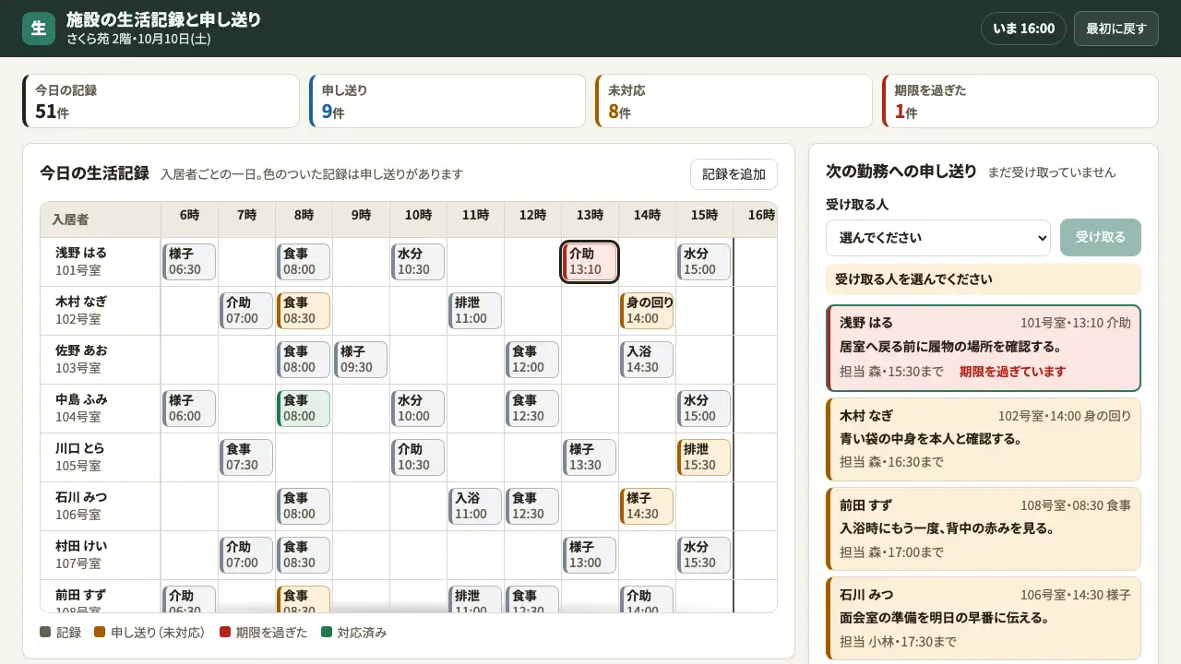Screen dimensions: 1181x664
Task: Open 村田 けい 様子 13:00 record
Action: point(590,555)
